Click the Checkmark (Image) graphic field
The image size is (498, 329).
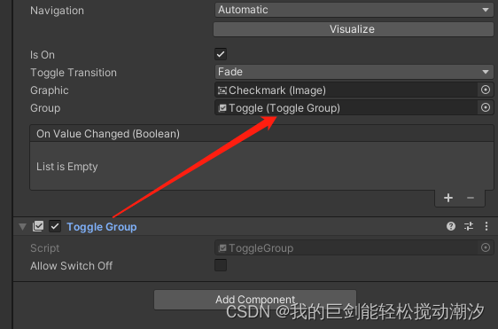pos(346,90)
